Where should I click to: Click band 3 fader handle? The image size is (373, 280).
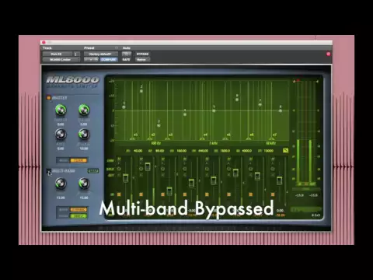169,191
